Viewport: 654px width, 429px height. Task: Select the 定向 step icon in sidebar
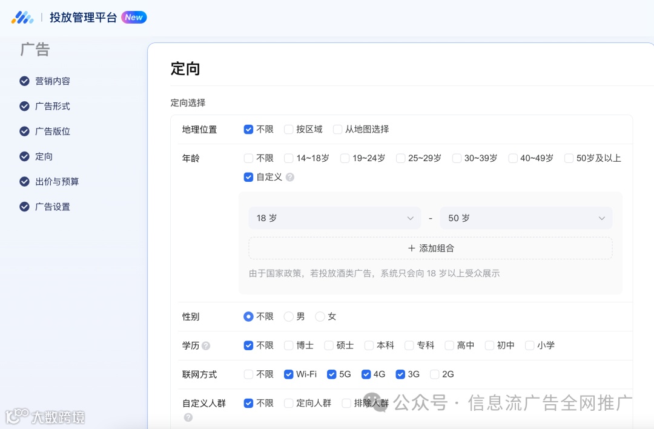[x=23, y=156]
